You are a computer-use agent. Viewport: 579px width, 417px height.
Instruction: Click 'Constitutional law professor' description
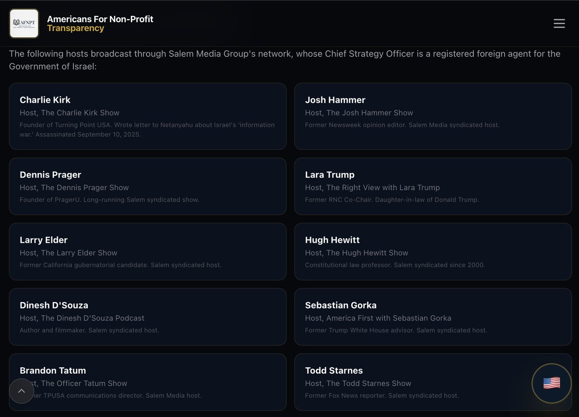pos(395,264)
